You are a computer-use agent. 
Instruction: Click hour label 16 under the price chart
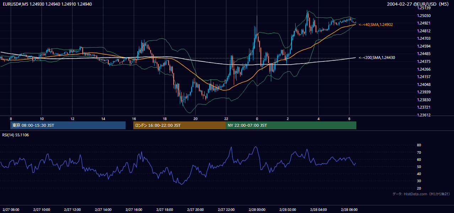point(134,119)
